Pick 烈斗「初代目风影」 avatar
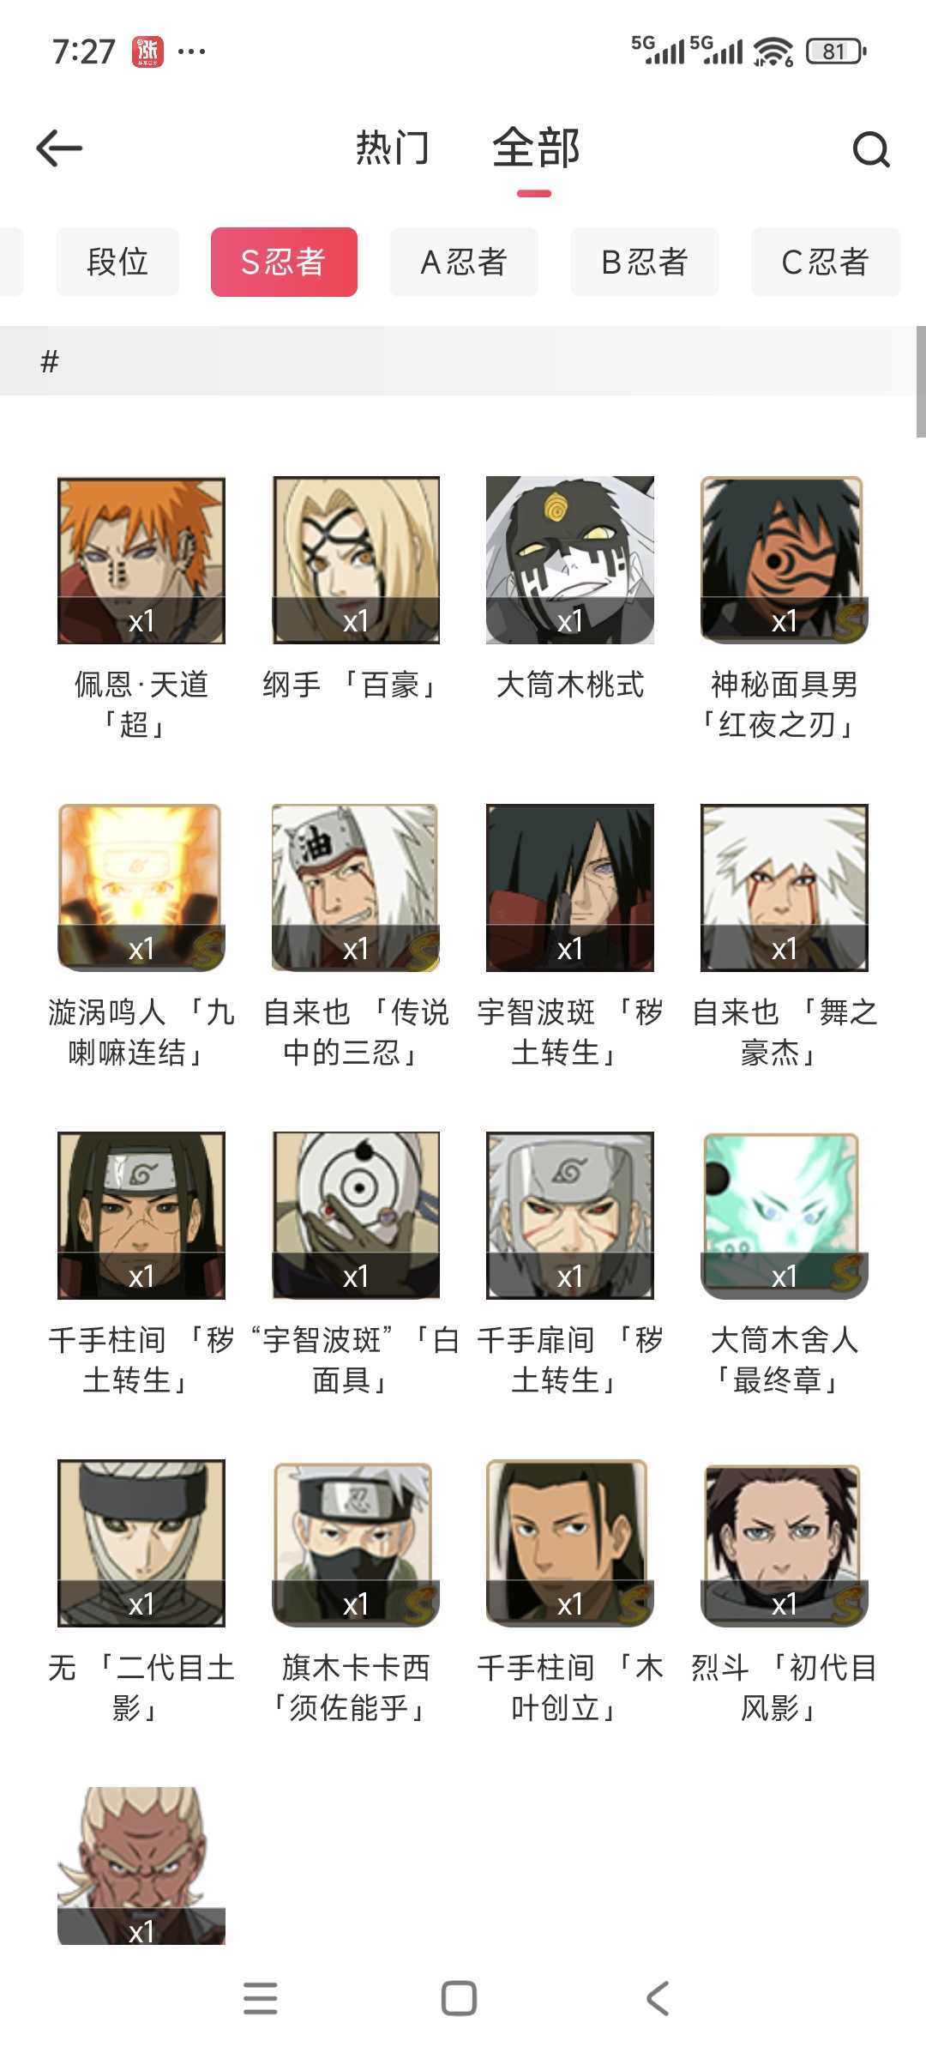 point(785,1543)
